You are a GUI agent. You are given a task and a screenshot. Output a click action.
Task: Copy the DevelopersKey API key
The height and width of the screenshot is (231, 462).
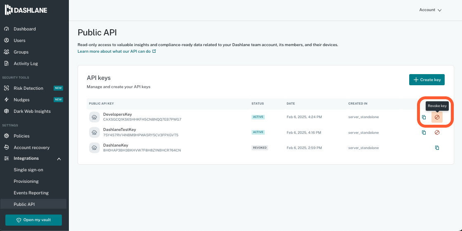click(x=424, y=117)
